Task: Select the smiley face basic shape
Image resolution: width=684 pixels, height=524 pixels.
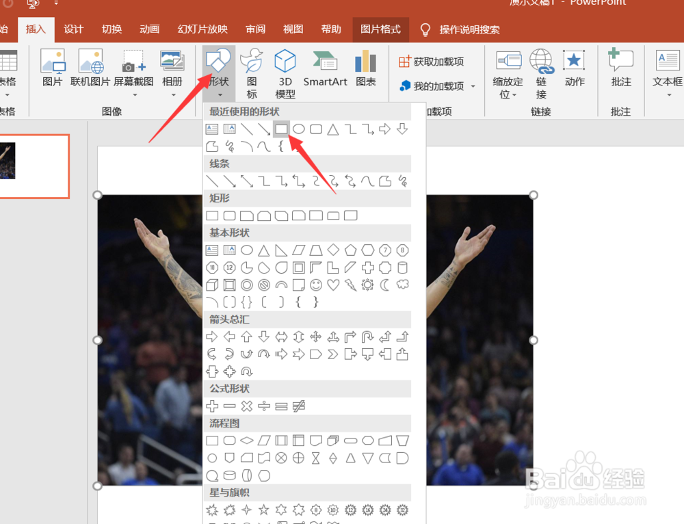Action: 316,285
